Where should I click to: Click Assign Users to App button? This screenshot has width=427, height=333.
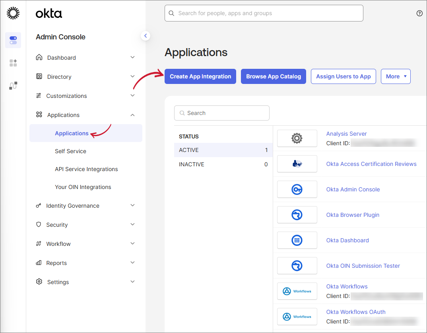click(344, 76)
